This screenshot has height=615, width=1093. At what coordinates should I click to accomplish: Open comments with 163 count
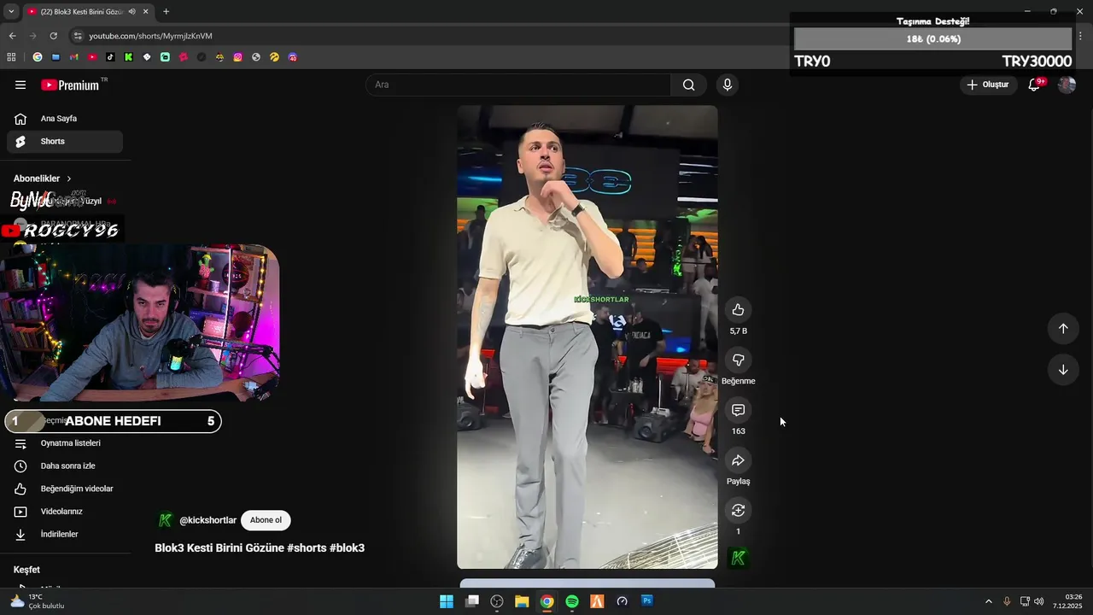click(x=739, y=410)
